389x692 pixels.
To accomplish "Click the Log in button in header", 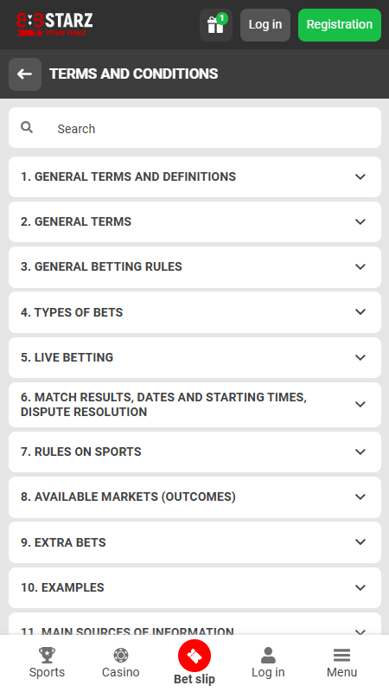I will pyautogui.click(x=265, y=25).
